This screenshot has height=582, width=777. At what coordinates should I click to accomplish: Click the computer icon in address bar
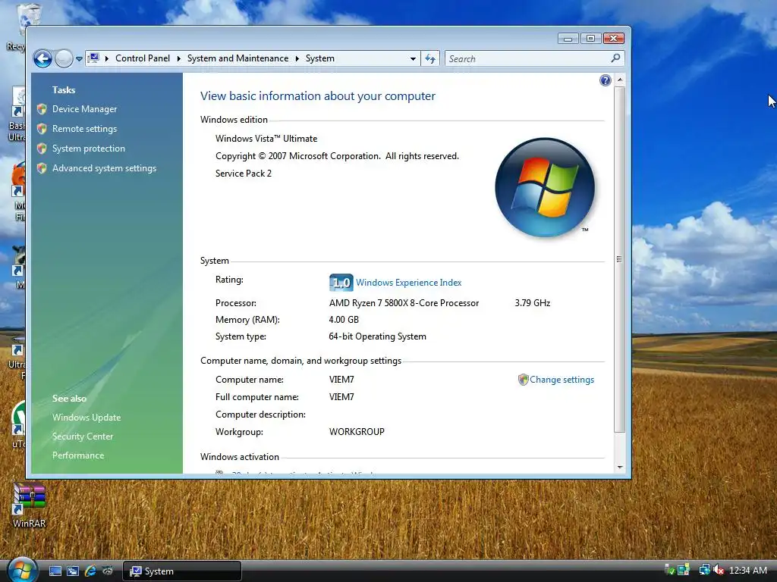pyautogui.click(x=93, y=58)
